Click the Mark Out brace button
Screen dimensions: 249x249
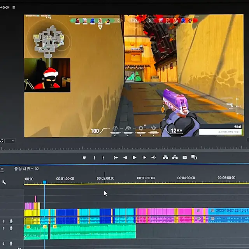point(103,158)
